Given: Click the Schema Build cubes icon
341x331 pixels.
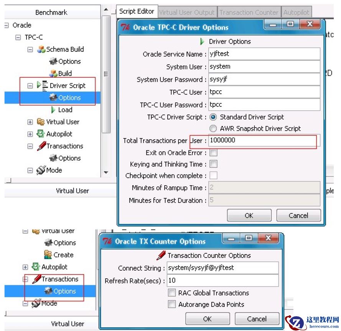Looking at the screenshot, I should click(41, 49).
